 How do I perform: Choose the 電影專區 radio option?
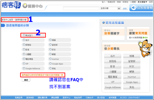[24, 59]
